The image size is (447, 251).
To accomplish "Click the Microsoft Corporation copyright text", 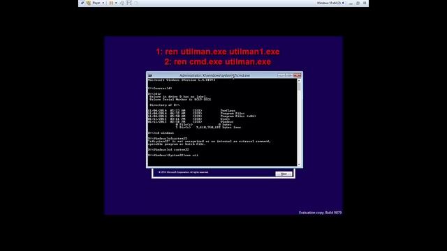I will (183, 172).
